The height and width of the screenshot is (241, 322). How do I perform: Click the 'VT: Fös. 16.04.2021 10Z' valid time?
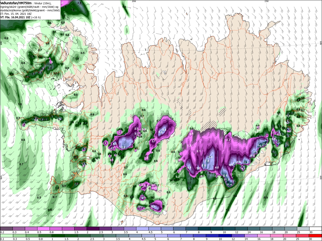pyautogui.click(x=15, y=17)
